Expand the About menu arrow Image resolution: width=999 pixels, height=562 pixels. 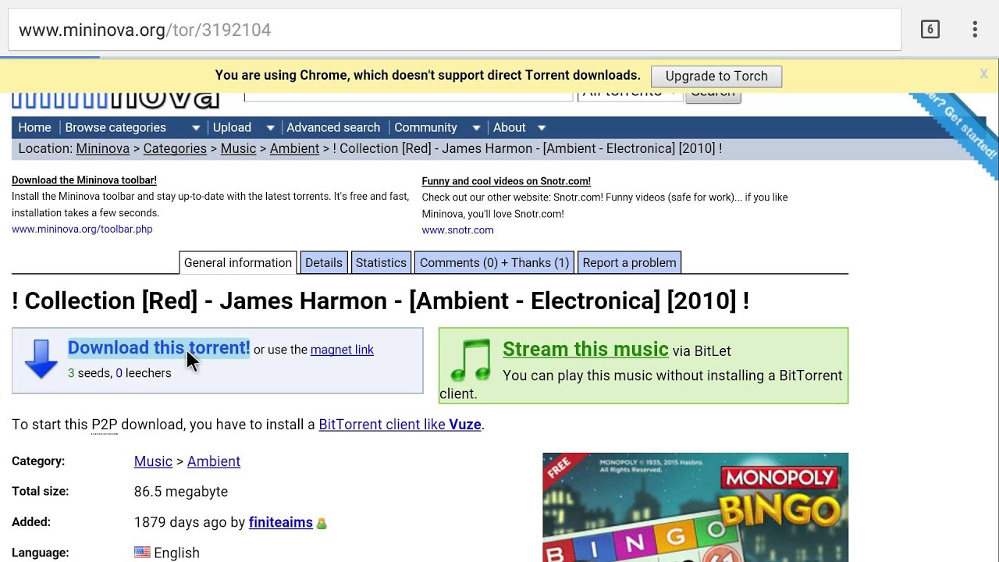(542, 128)
